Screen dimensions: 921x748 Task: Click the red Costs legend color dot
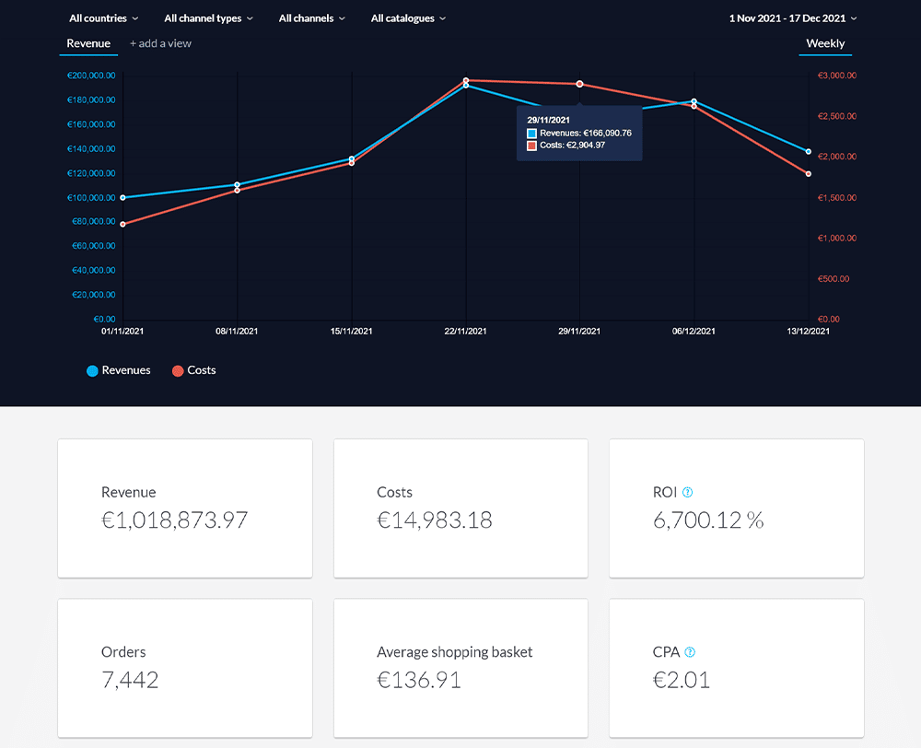178,370
